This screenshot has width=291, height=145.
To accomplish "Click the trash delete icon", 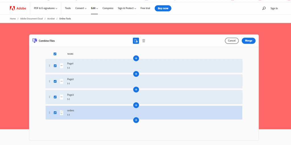I will pos(144,41).
